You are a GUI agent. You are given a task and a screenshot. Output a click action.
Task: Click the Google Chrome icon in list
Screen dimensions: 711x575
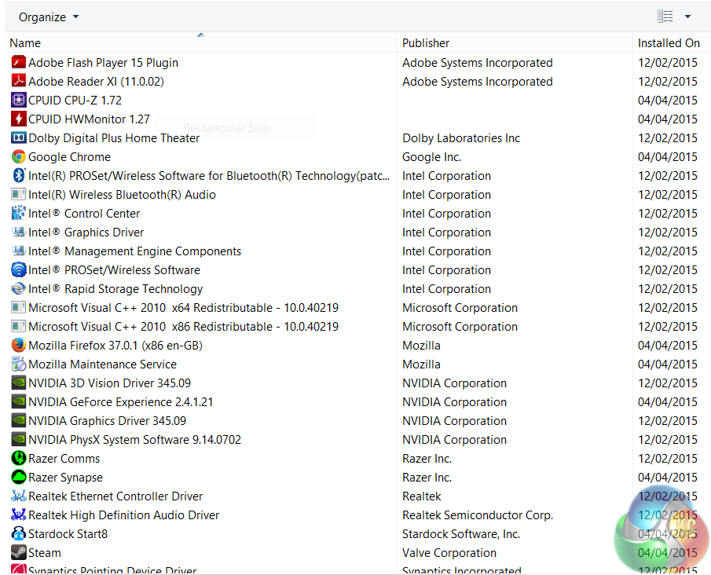click(19, 157)
